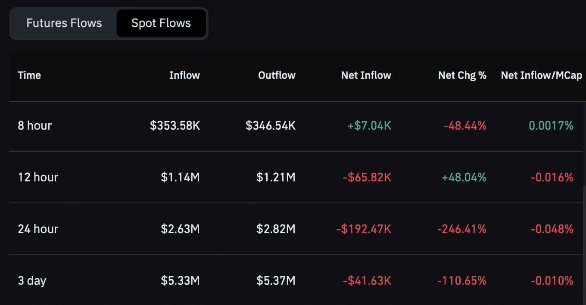Viewport: 586px width, 305px height.
Task: Switch to the Futures Flows tab
Action: coord(64,23)
